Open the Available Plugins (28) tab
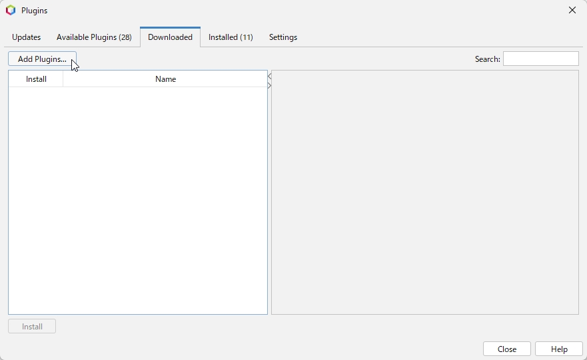The height and width of the screenshot is (360, 587). pyautogui.click(x=94, y=37)
